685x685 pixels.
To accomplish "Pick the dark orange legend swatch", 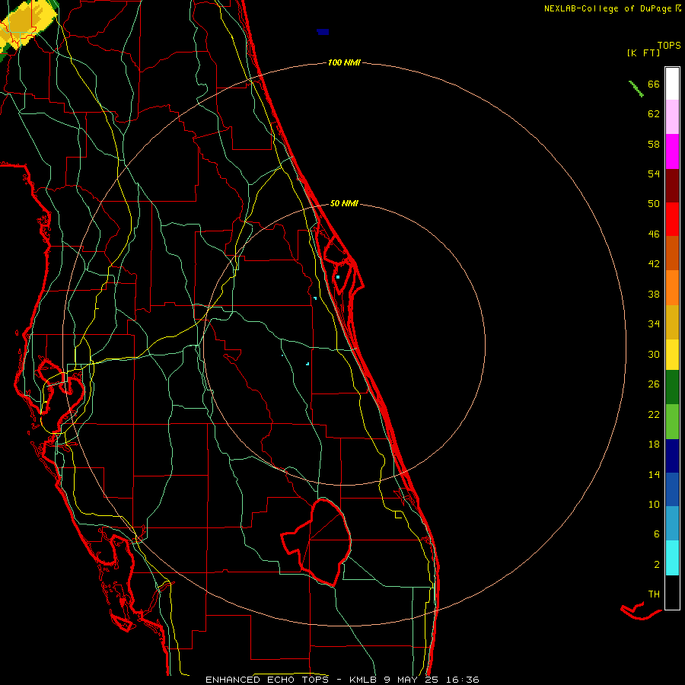I will point(672,253).
